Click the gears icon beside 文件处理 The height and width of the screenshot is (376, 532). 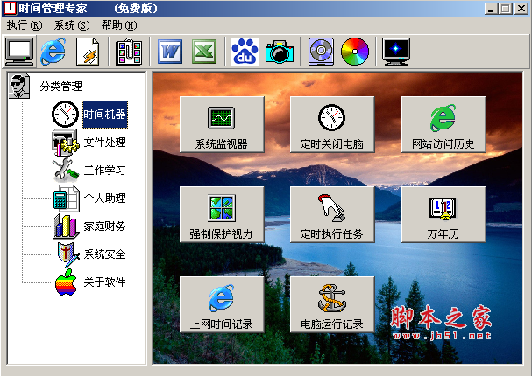[65, 143]
